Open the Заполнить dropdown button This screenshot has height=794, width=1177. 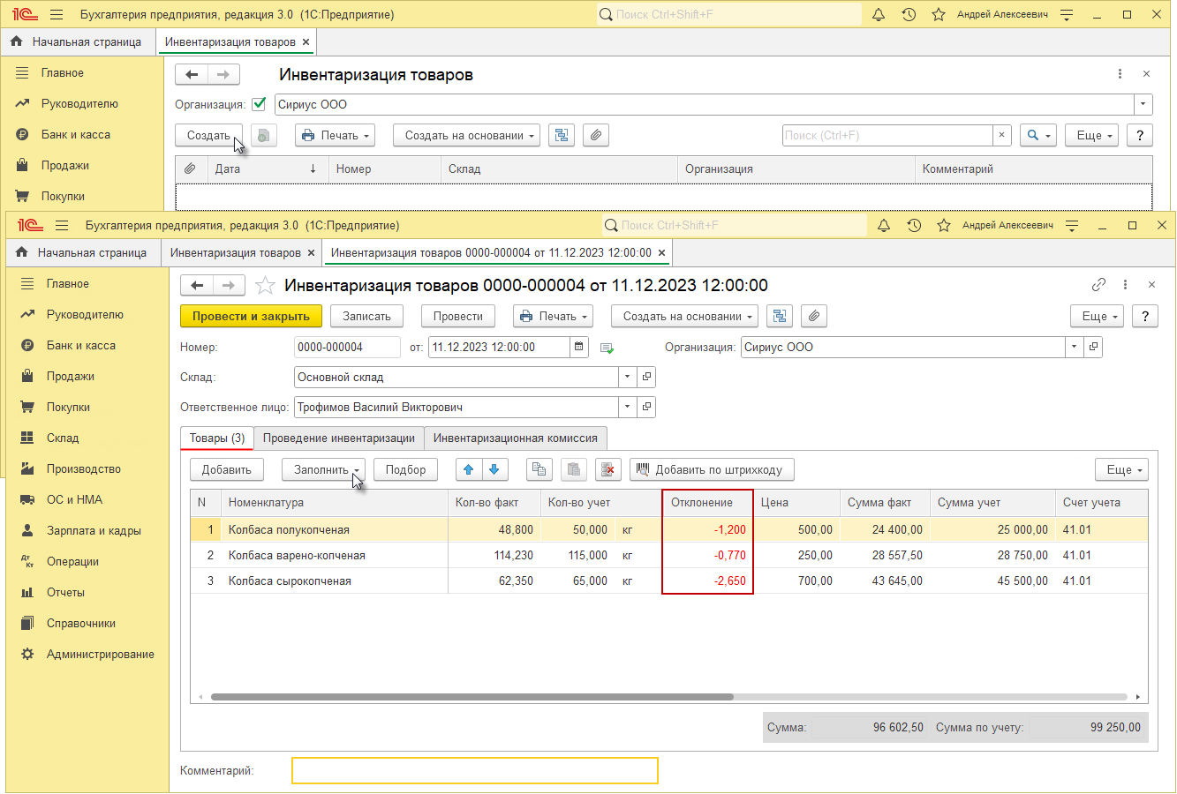pyautogui.click(x=323, y=469)
